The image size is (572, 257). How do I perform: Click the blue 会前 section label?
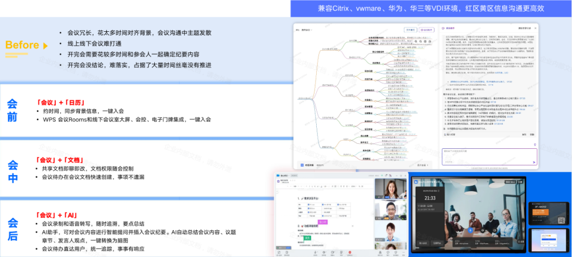tap(12, 111)
